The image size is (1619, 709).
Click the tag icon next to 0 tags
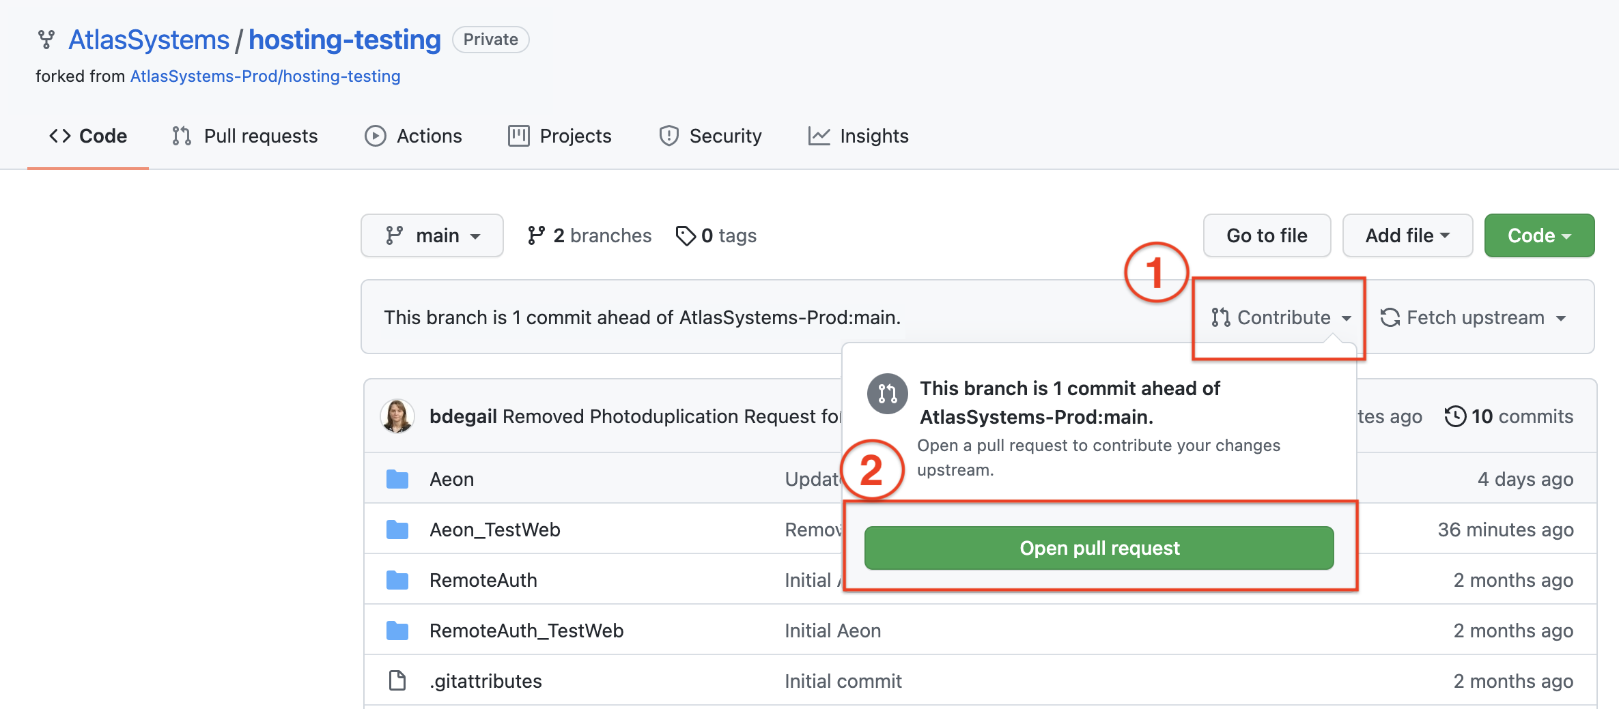pos(686,235)
